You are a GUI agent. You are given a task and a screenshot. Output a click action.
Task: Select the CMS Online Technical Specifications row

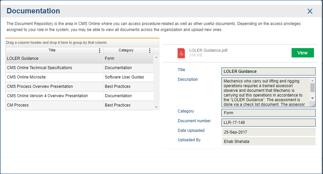pos(80,68)
